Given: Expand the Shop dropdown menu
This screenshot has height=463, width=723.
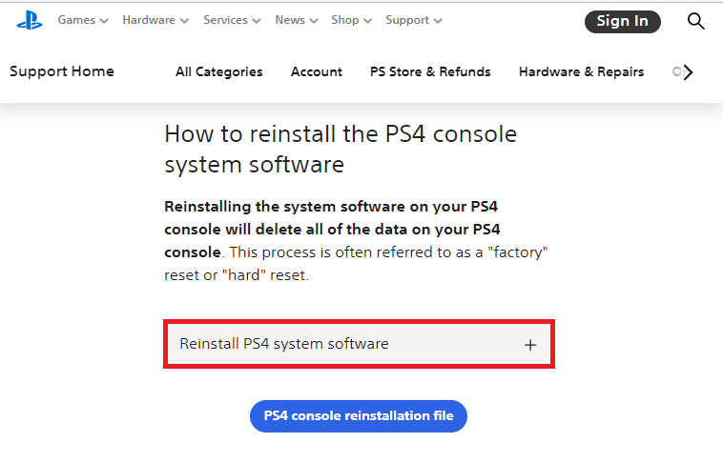Looking at the screenshot, I should pos(351,20).
